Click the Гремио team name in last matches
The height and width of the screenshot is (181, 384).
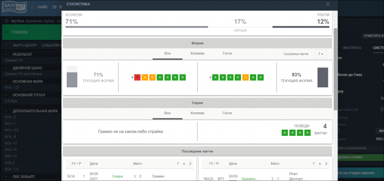(x=158, y=176)
